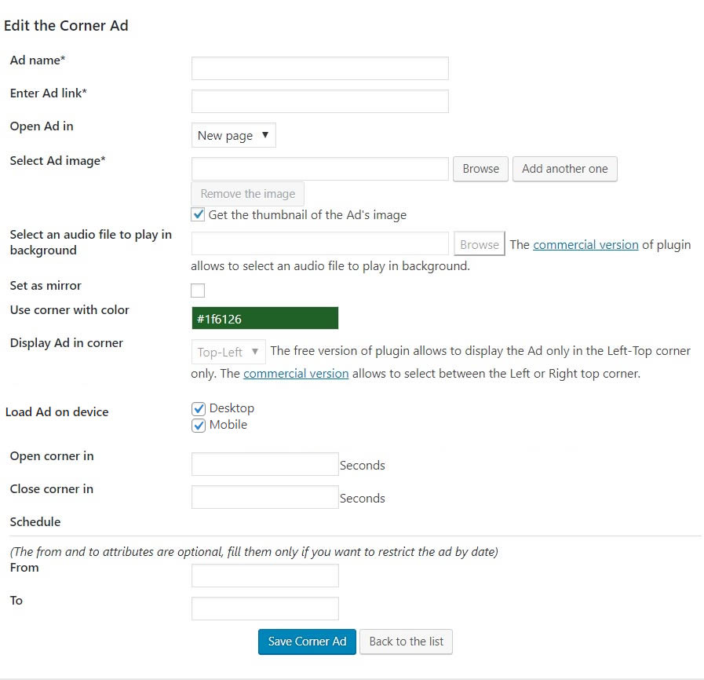The image size is (704, 680).
Task: Click the Remove the image button
Action: [x=247, y=194]
